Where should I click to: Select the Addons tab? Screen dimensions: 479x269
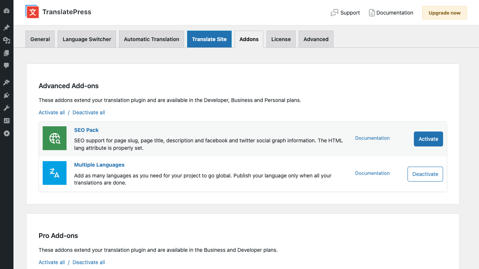tap(249, 39)
